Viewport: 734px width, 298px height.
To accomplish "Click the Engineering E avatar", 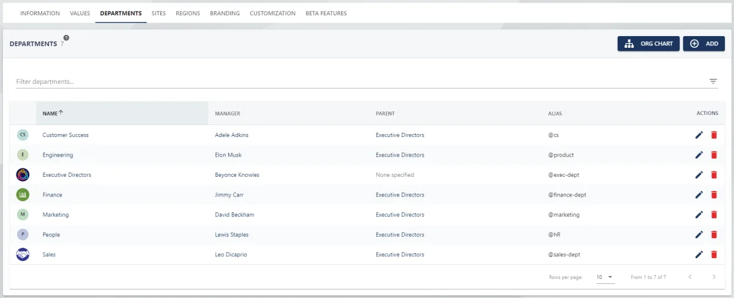I will click(23, 155).
